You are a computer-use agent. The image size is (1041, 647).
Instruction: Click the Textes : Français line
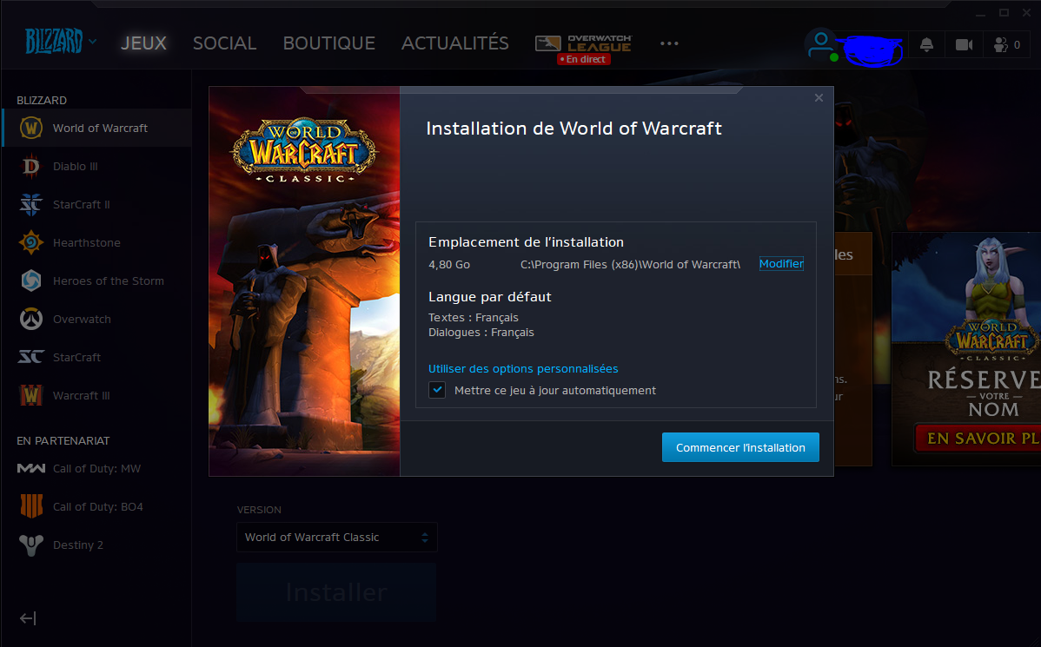point(474,317)
